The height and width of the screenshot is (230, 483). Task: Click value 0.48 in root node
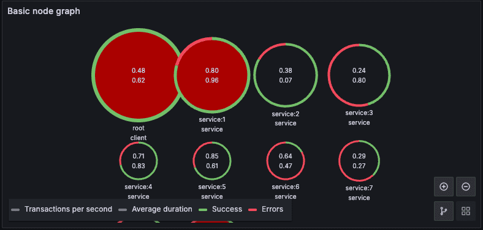click(139, 70)
